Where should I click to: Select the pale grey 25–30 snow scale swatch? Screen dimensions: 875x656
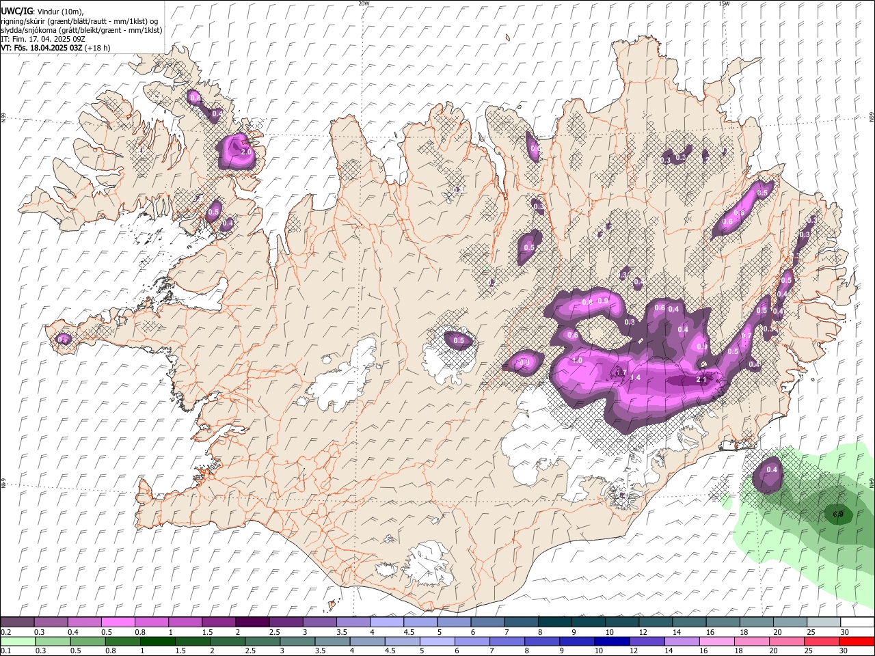(x=824, y=622)
